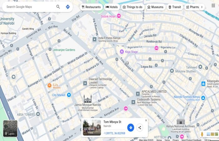
Task: Filter map by Restaurants
Action: (x=91, y=7)
